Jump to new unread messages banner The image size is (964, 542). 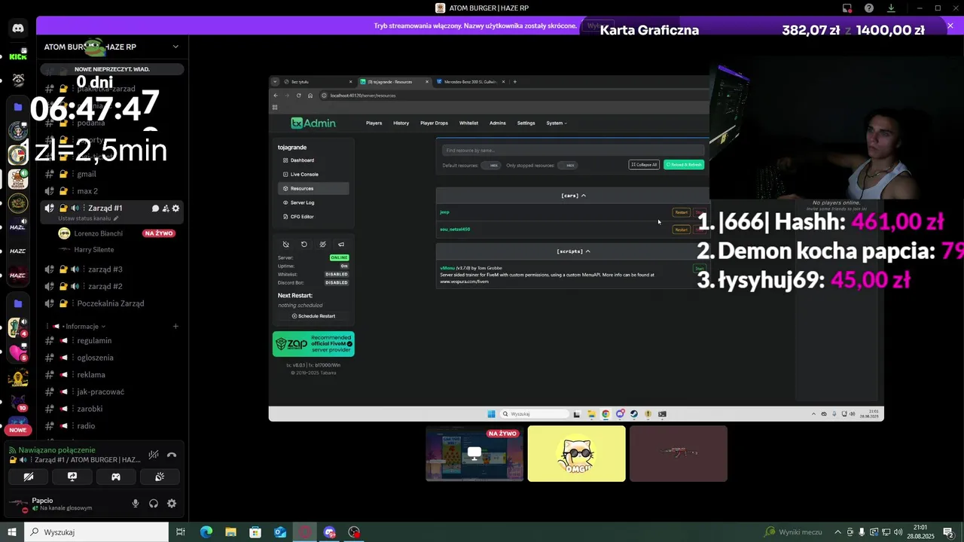click(x=112, y=69)
